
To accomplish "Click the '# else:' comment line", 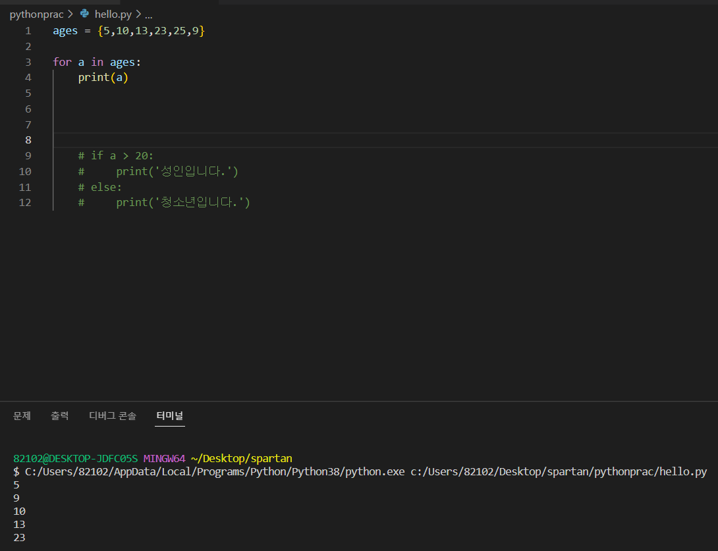I will click(x=100, y=187).
